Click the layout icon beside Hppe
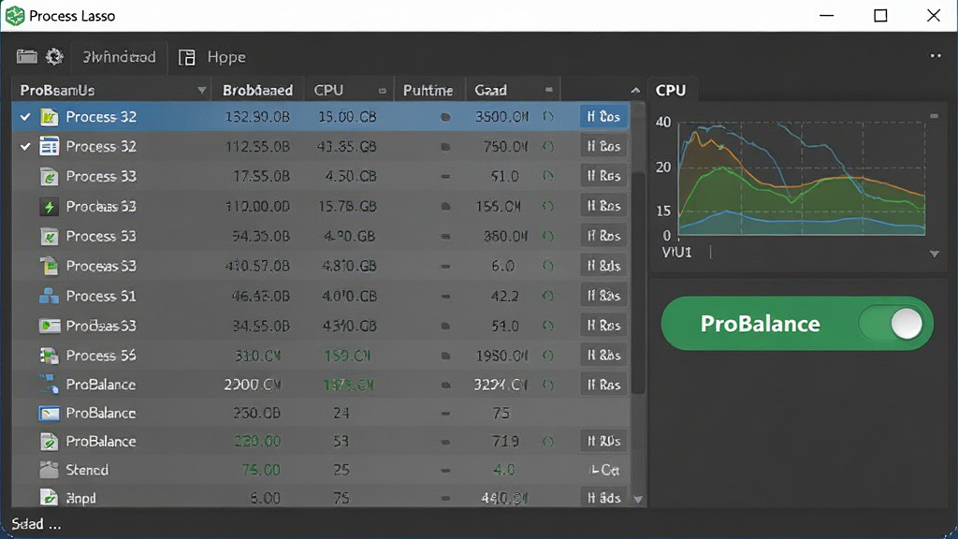 click(x=186, y=57)
